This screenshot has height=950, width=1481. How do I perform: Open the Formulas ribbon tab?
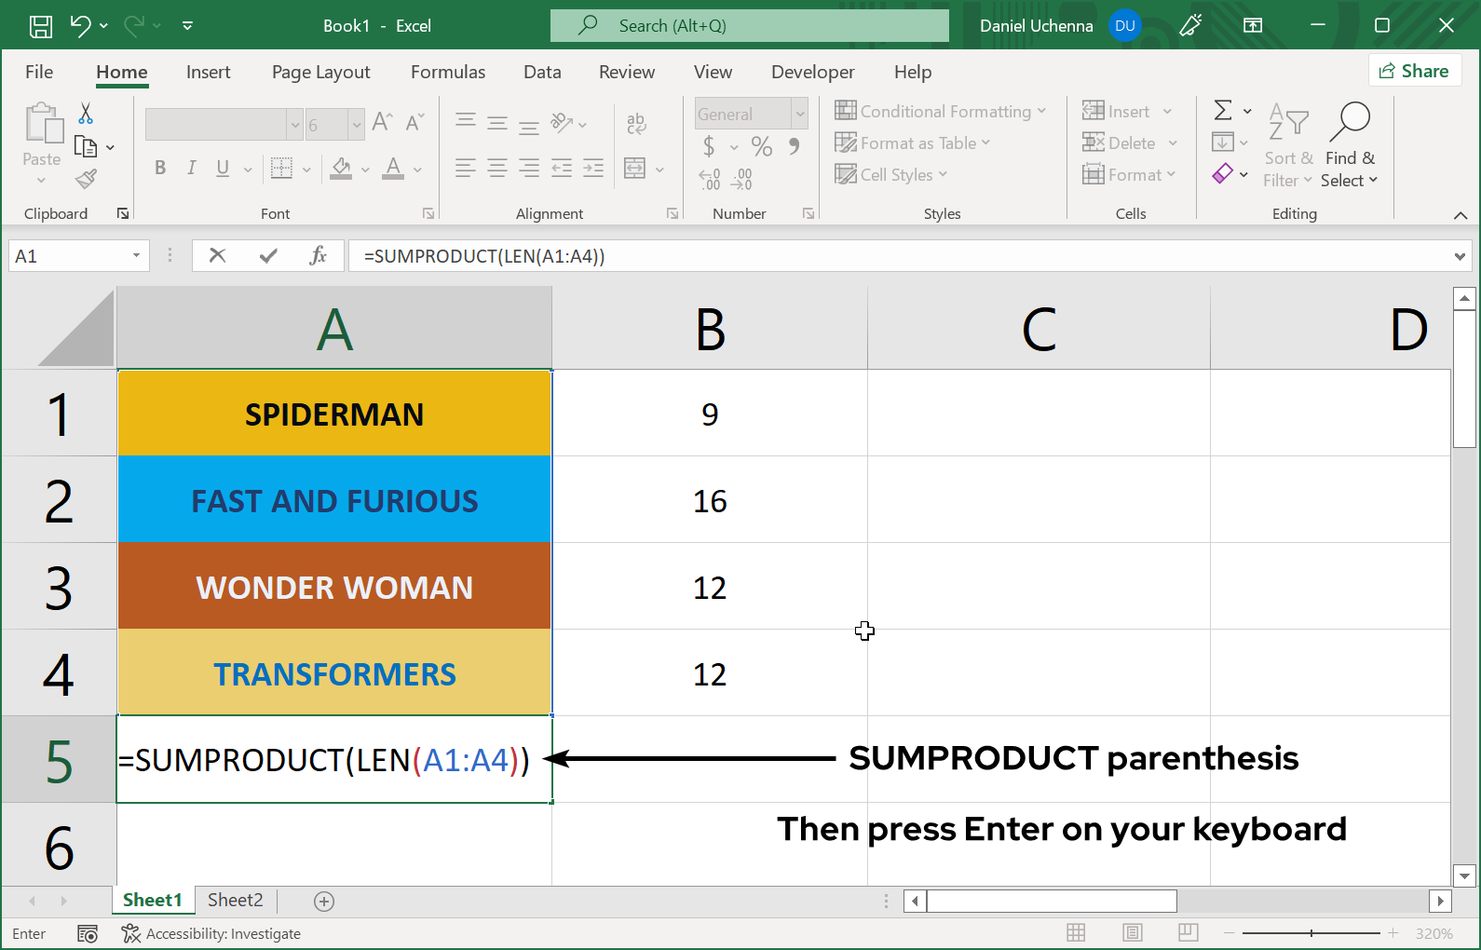point(448,72)
